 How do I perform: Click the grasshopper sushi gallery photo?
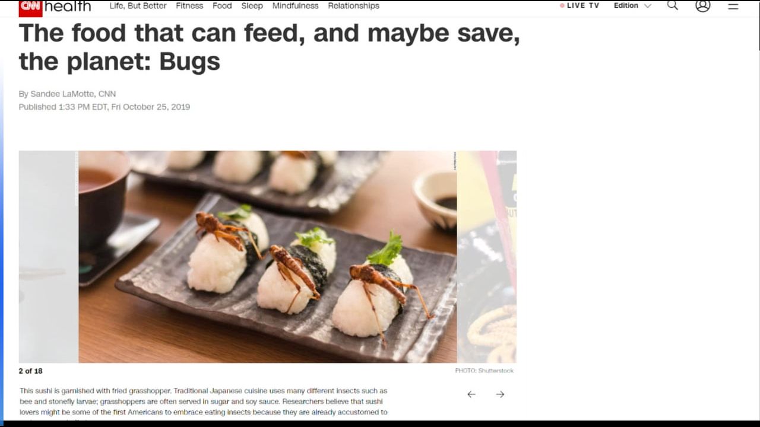tap(267, 257)
